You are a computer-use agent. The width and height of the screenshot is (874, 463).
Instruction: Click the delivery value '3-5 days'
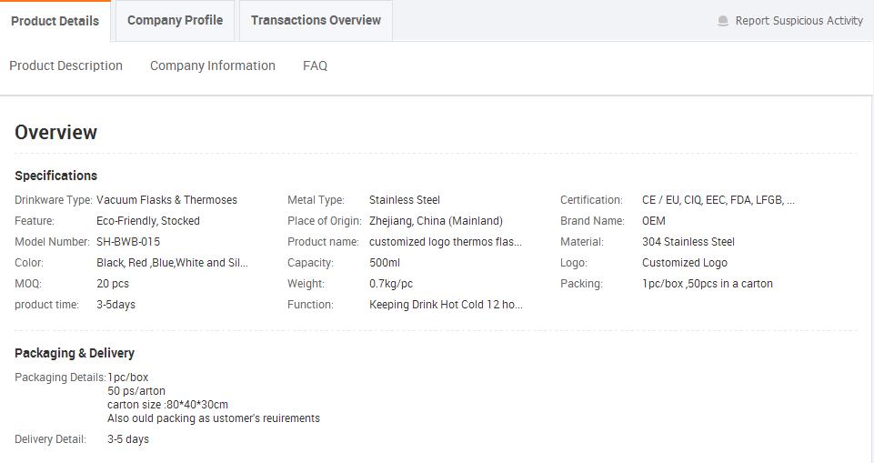pyautogui.click(x=128, y=439)
